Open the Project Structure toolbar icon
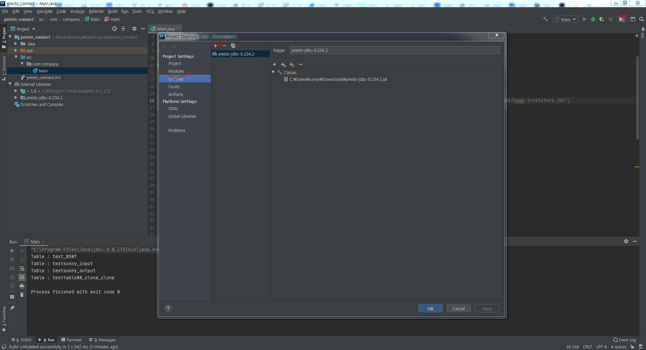 622,19
